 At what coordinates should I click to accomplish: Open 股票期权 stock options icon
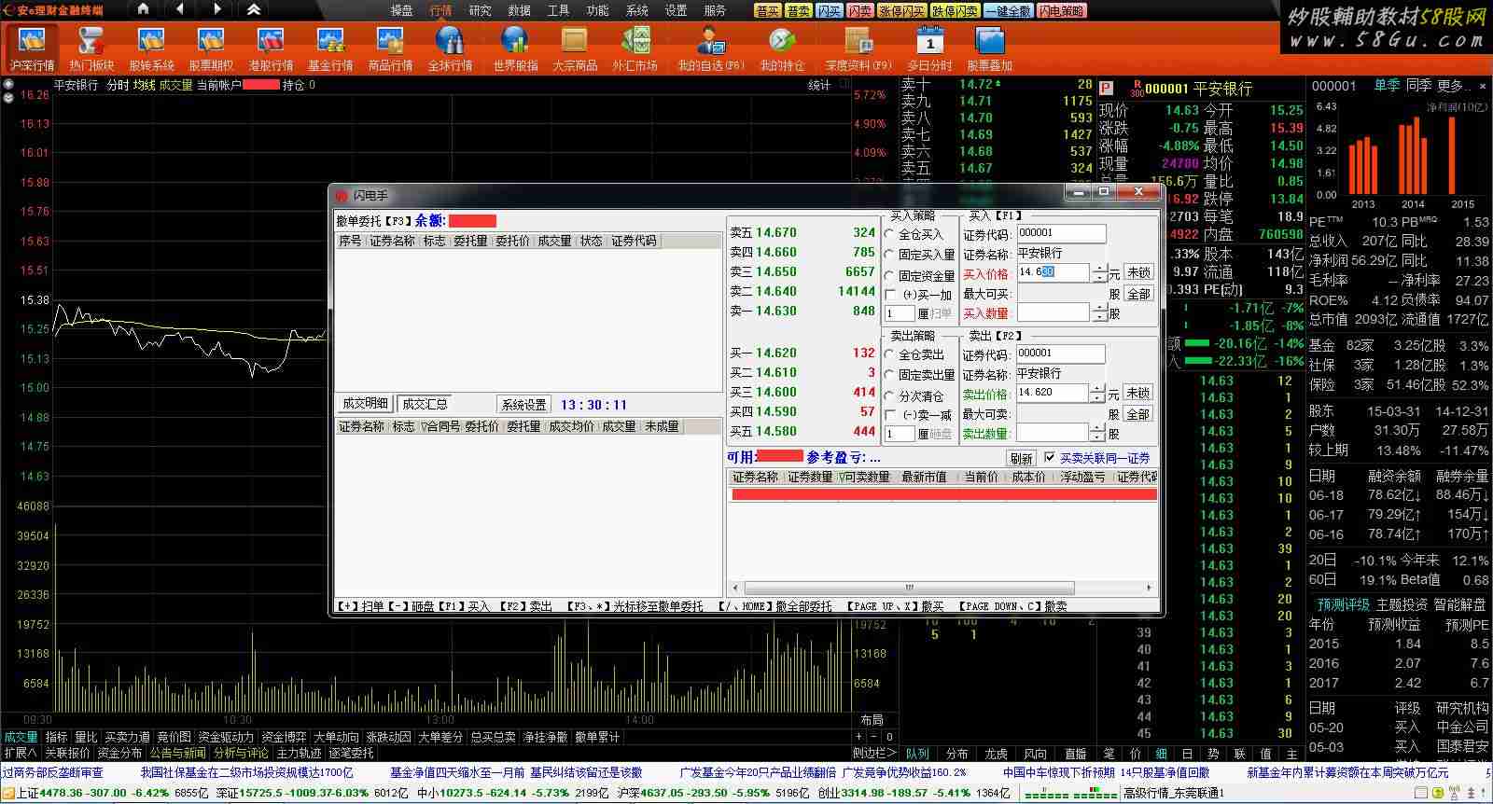[211, 49]
